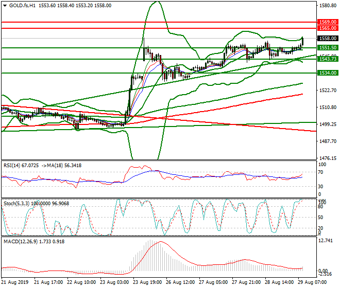Viewport: 340px width, 288px height.
Task: Select the current price label 1558.00
Action: [328, 39]
